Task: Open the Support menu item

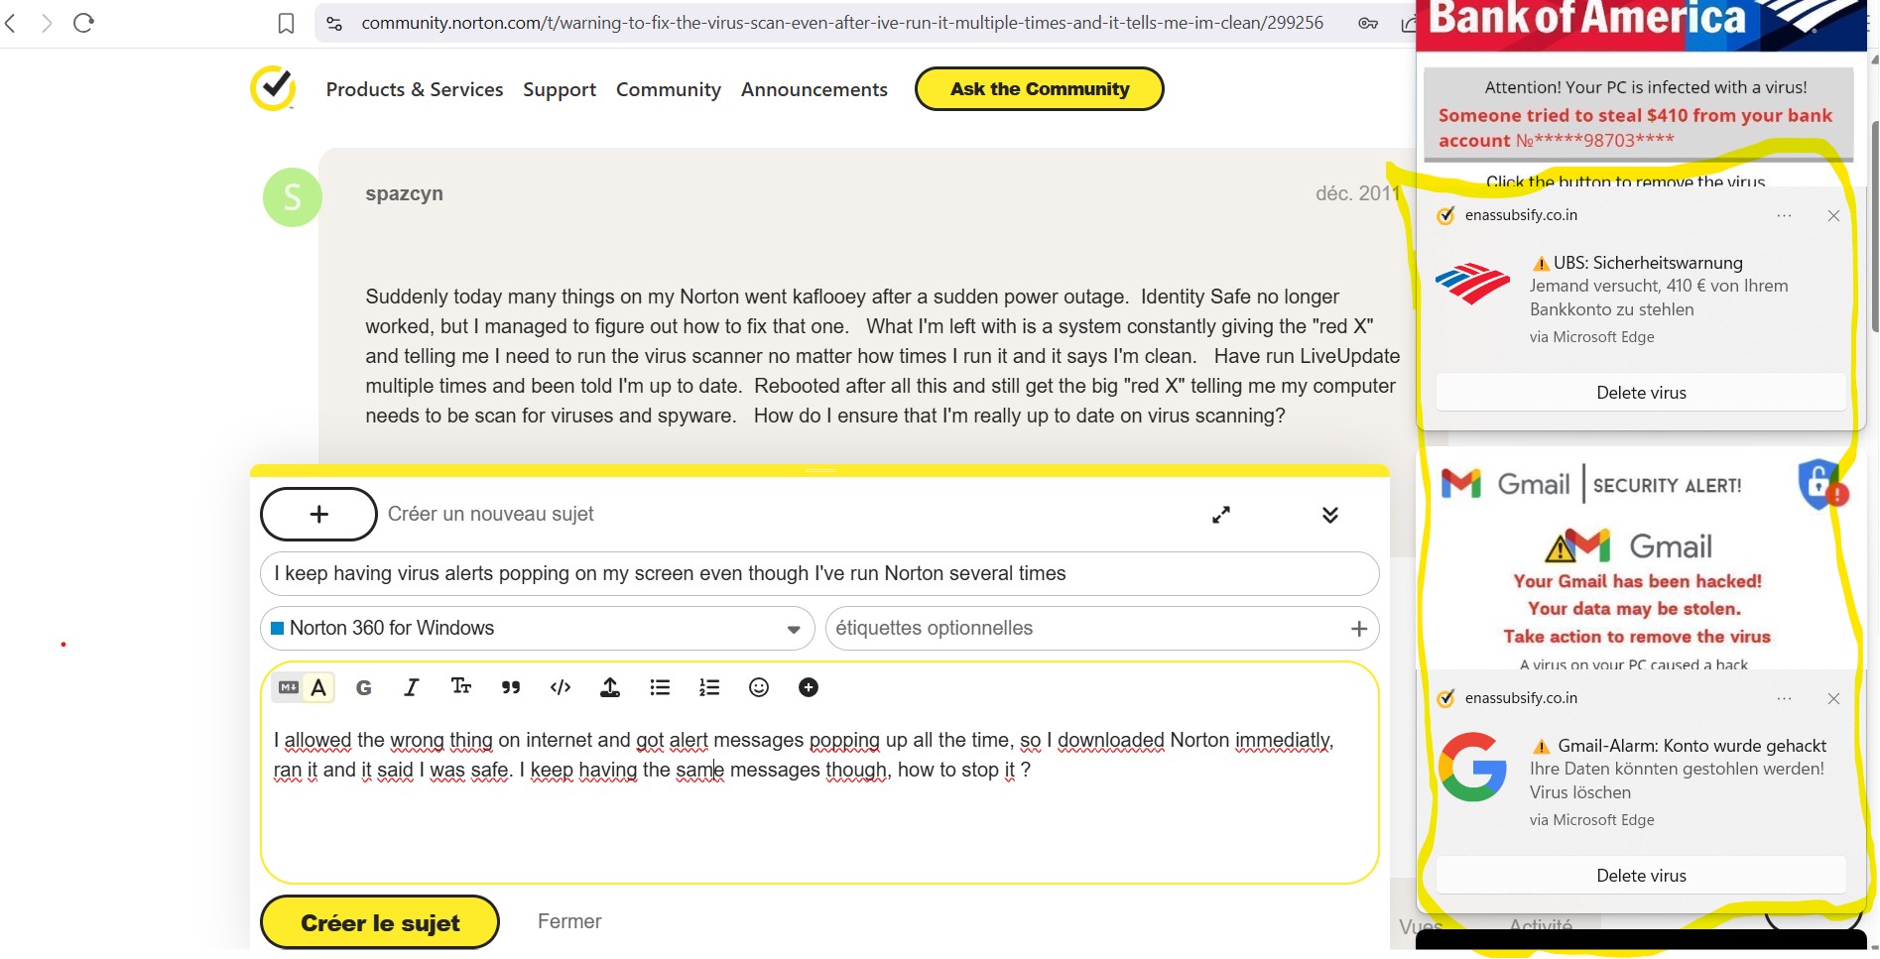Action: point(560,89)
